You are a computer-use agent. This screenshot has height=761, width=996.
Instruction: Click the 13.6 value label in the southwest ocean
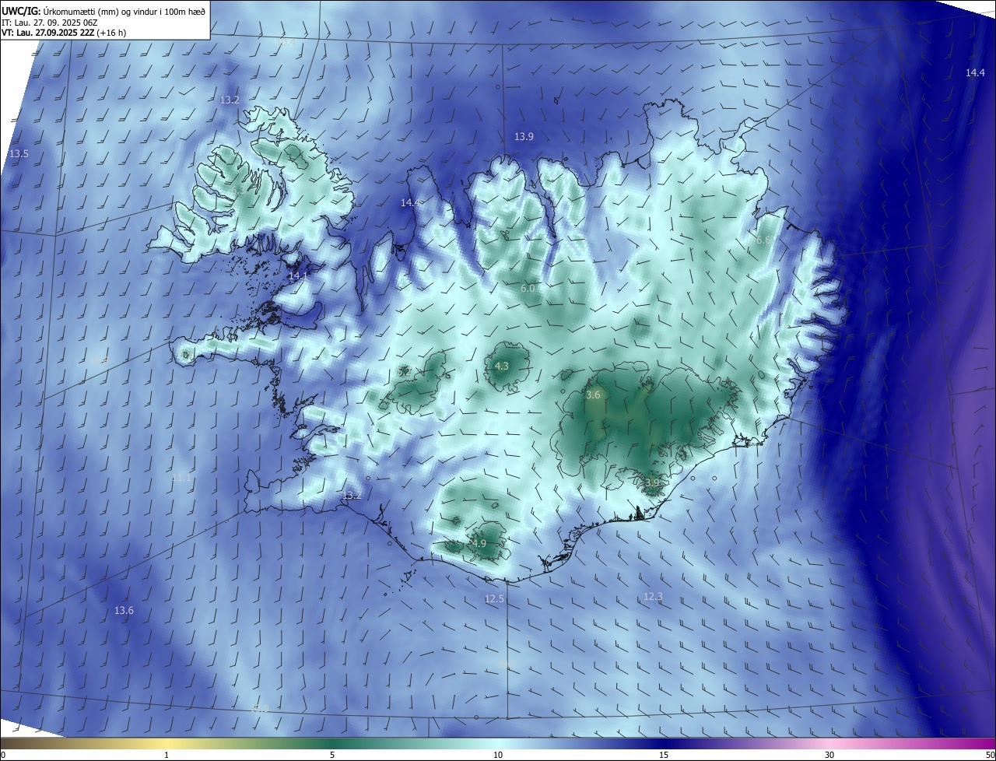(x=124, y=611)
